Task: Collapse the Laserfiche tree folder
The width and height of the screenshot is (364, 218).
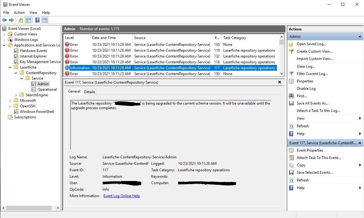Action: [x=10, y=67]
